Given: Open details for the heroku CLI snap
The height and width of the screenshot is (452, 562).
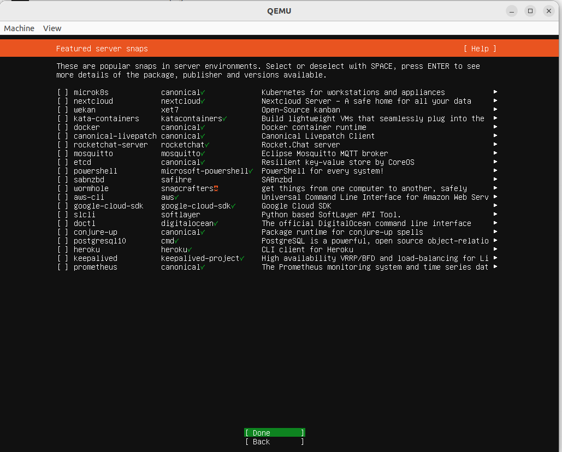Looking at the screenshot, I should pyautogui.click(x=494, y=249).
